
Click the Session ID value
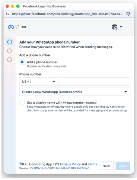[62, 168]
